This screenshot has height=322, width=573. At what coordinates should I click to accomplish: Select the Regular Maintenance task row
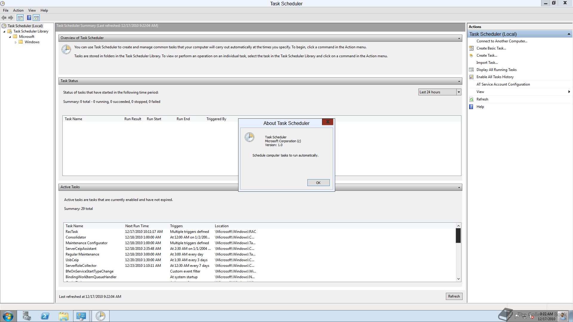260,254
